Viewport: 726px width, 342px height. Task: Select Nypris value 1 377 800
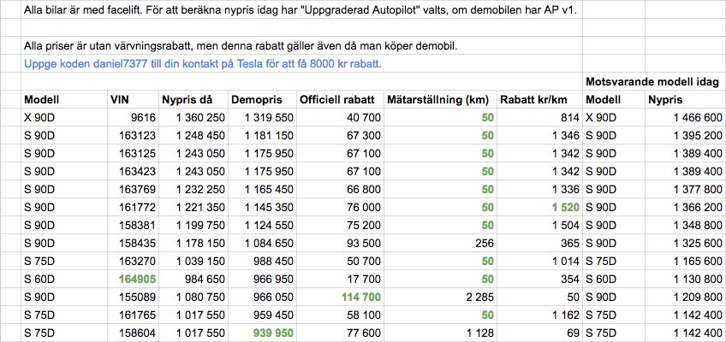685,190
